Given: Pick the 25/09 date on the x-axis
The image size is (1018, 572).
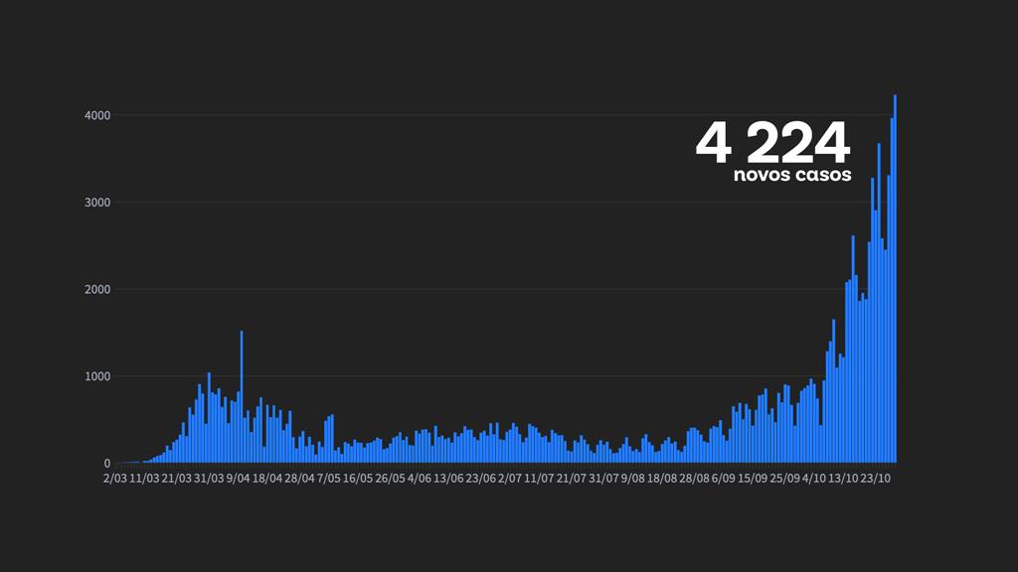Looking at the screenshot, I should coord(784,479).
